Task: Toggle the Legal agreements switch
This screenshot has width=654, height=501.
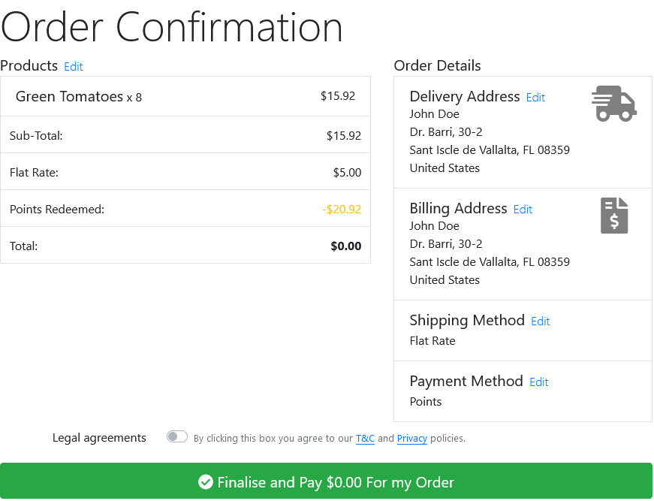Action: (x=177, y=436)
